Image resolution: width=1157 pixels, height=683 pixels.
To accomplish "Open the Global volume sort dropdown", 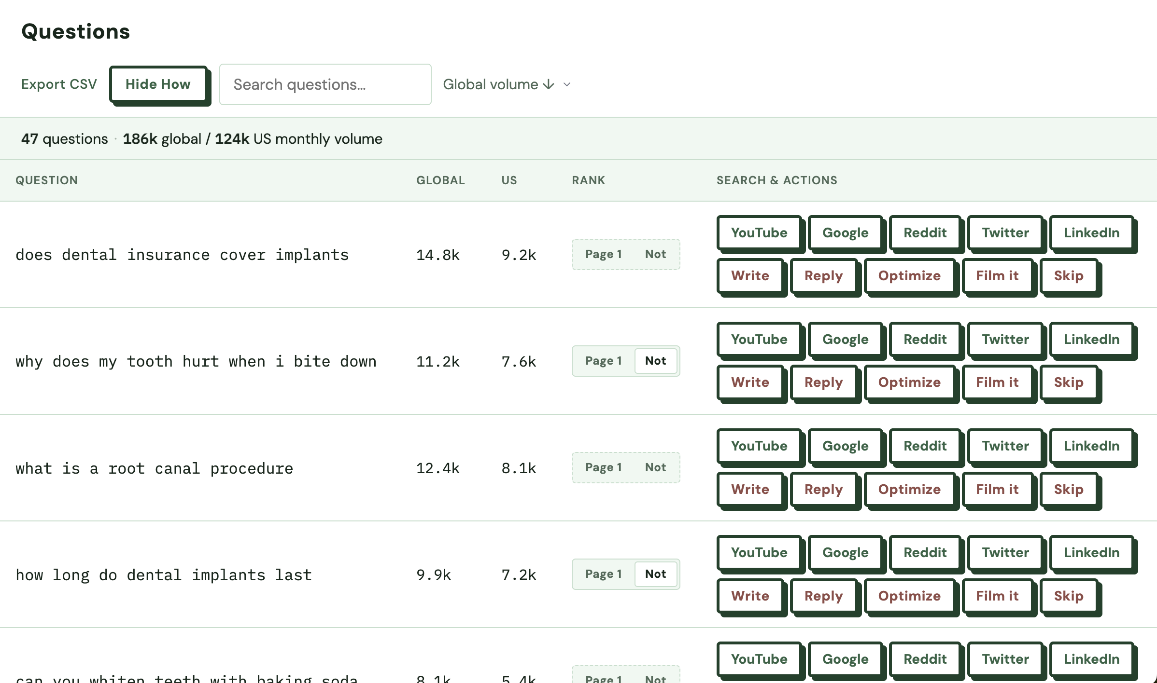I will coord(507,84).
